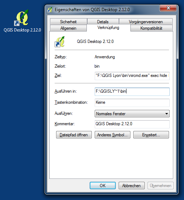Click the QGIS Desktop 2.12.0 name beside the dialog icon
This screenshot has width=184, height=200.
[95, 42]
